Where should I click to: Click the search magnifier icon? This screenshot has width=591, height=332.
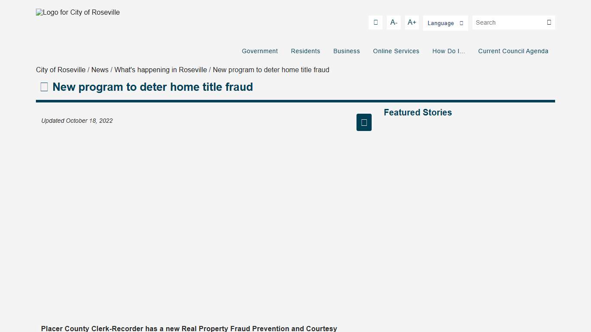[549, 22]
